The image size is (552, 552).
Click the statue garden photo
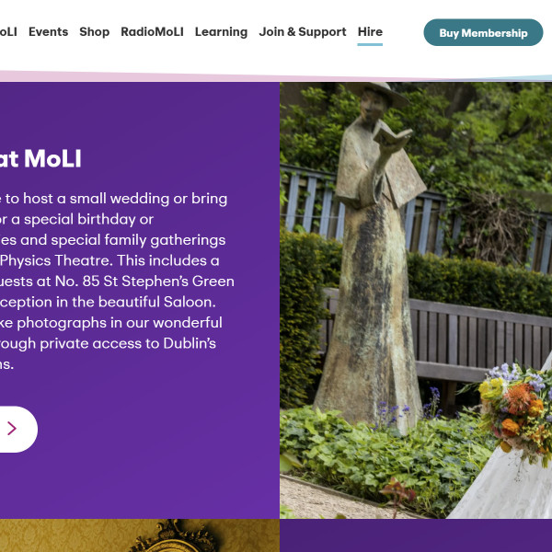[416, 300]
